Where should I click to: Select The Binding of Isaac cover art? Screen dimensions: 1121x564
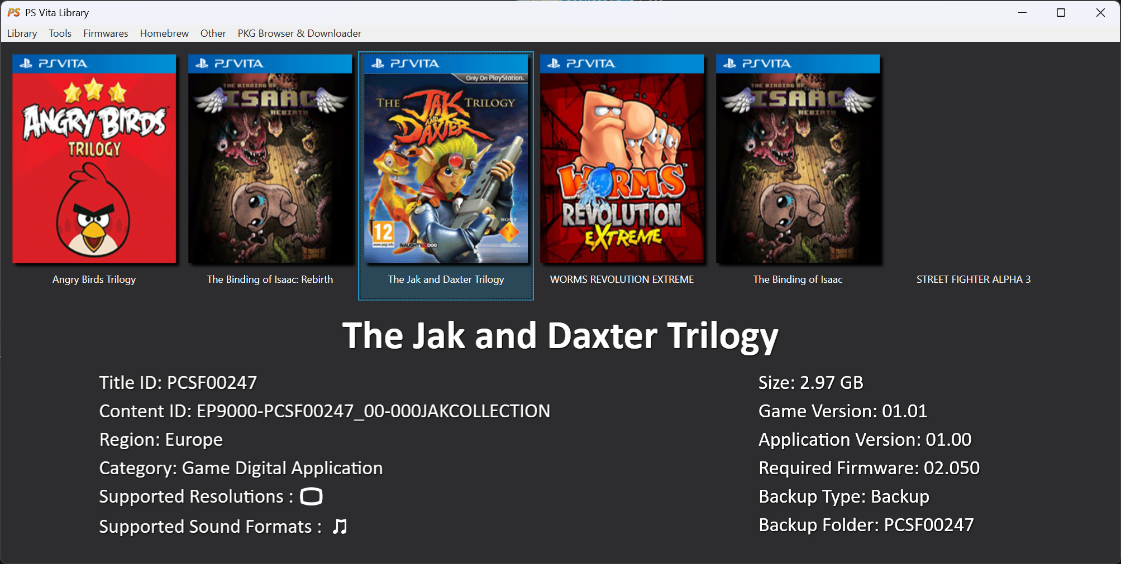[798, 159]
